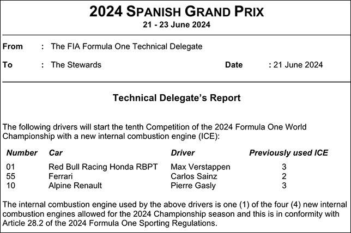Click The Stewards recipient text
This screenshot has height=233, width=351.
tap(76, 65)
